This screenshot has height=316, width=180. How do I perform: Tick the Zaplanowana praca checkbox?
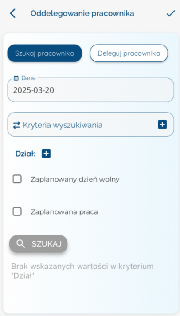pos(17,211)
